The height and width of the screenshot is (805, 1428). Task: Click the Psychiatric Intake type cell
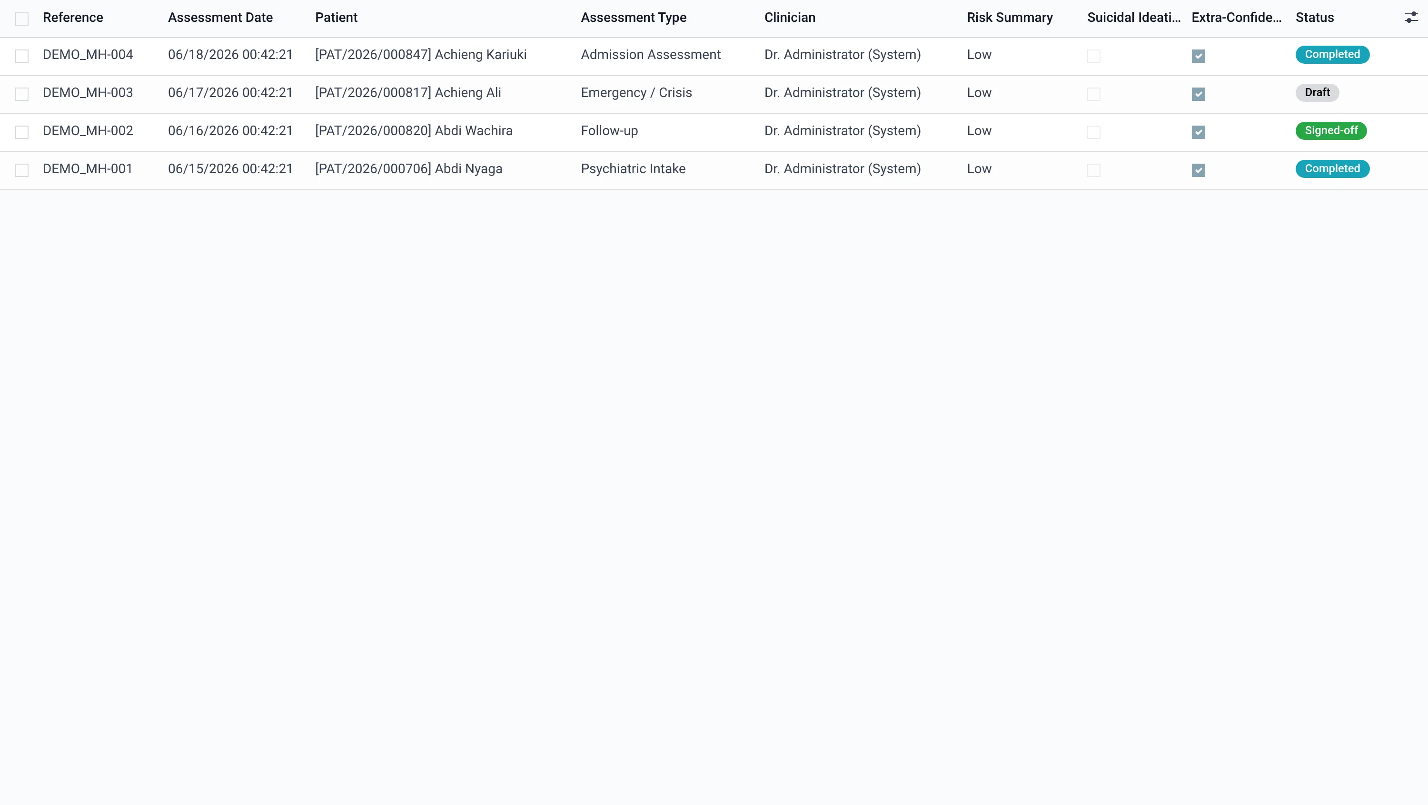[x=633, y=169]
